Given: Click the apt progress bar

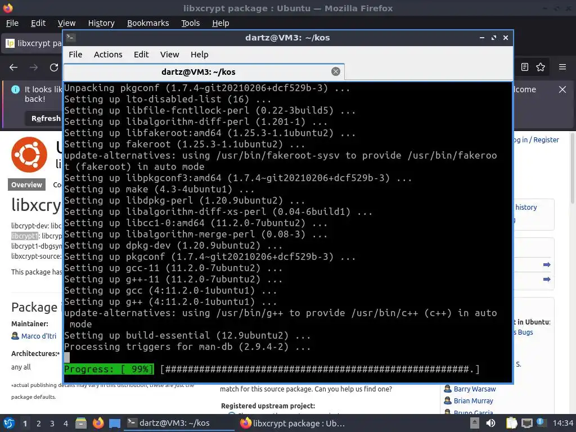Looking at the screenshot, I should point(272,369).
